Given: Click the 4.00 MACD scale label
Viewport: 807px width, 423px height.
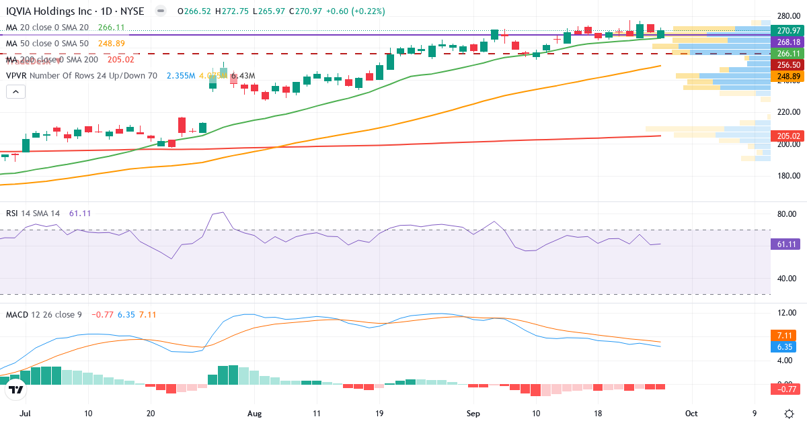Looking at the screenshot, I should (x=786, y=360).
